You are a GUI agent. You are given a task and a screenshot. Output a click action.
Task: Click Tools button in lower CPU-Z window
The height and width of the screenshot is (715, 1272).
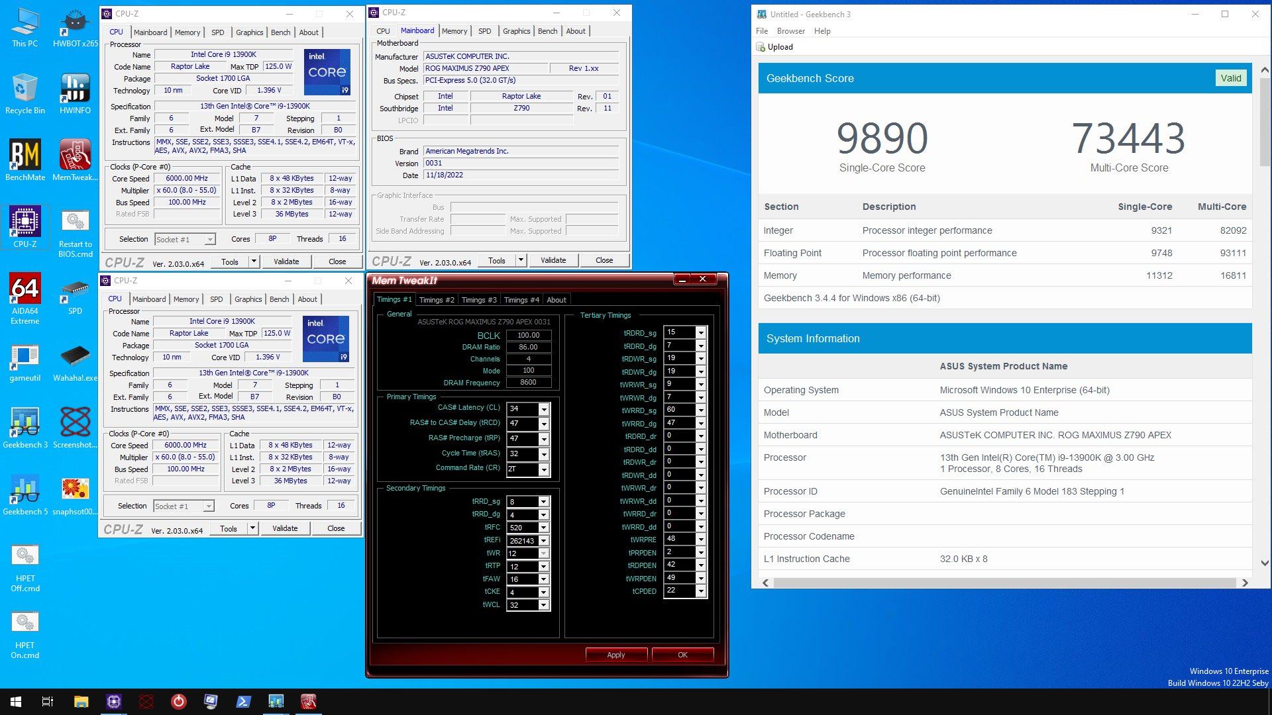pos(229,528)
